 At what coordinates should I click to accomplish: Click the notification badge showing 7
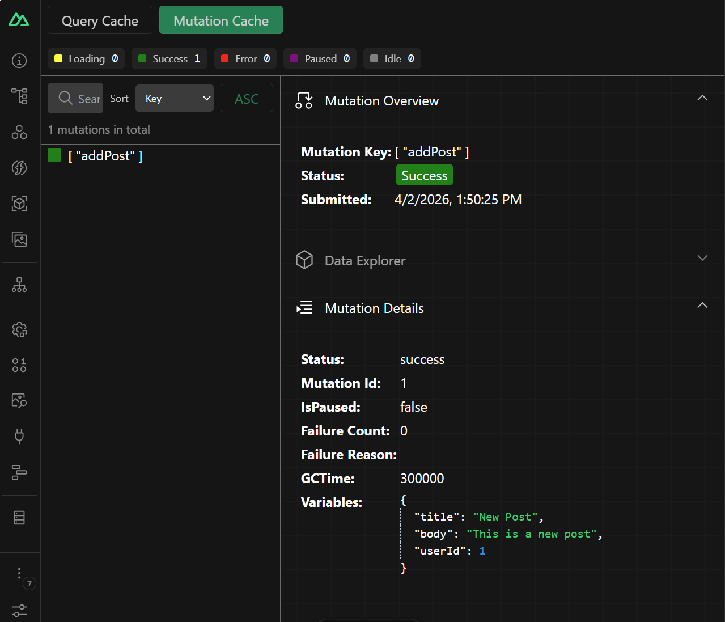point(29,583)
